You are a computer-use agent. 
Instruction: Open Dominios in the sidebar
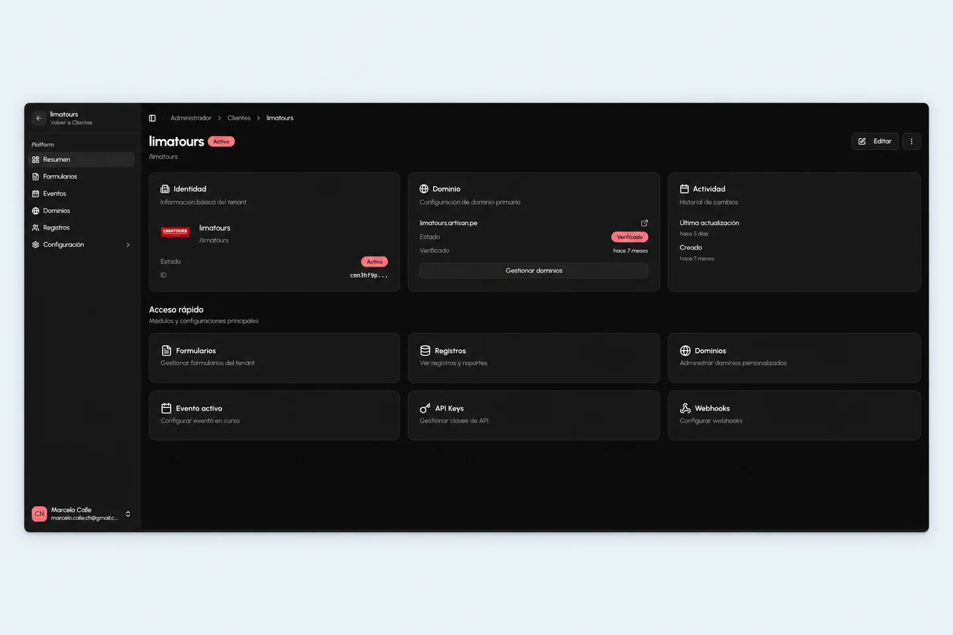point(83,211)
